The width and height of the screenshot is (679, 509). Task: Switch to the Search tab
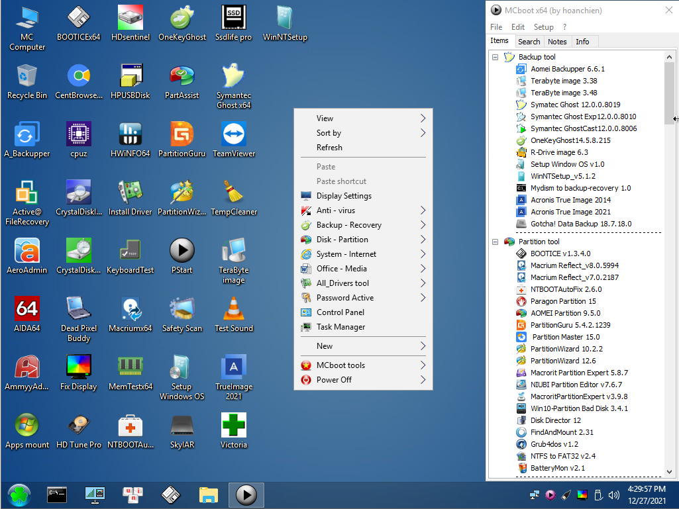tap(529, 42)
